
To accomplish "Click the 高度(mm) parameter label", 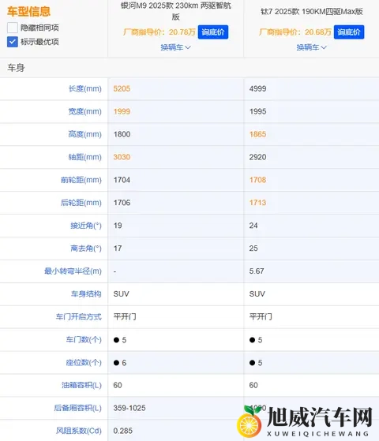I will [85, 134].
